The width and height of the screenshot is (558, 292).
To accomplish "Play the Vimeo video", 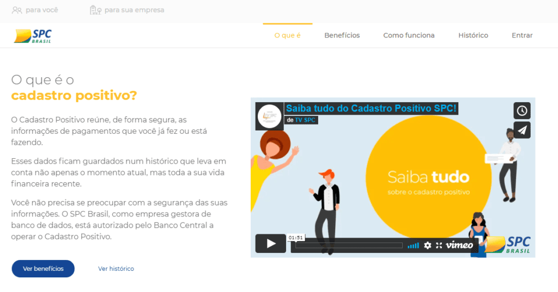I will point(270,244).
